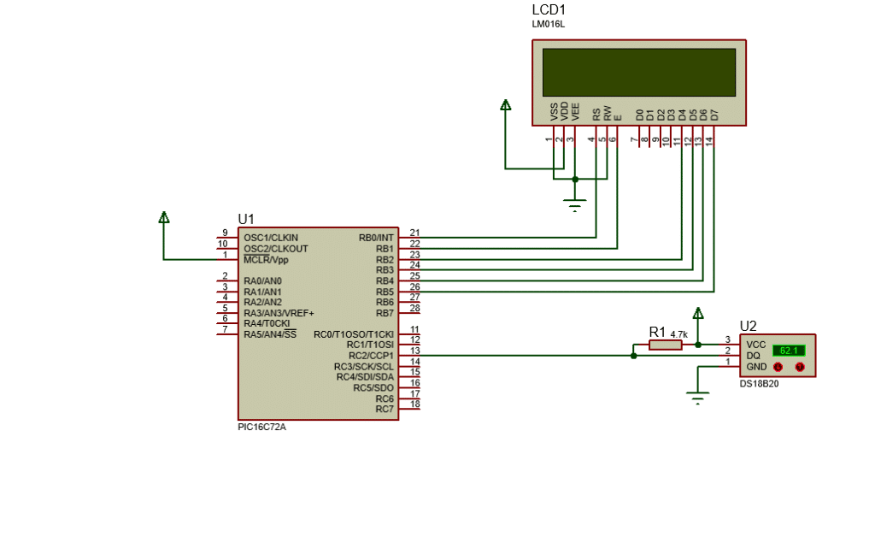Click the VSS pin label on the LCD
This screenshot has width=875, height=543.
[x=554, y=112]
